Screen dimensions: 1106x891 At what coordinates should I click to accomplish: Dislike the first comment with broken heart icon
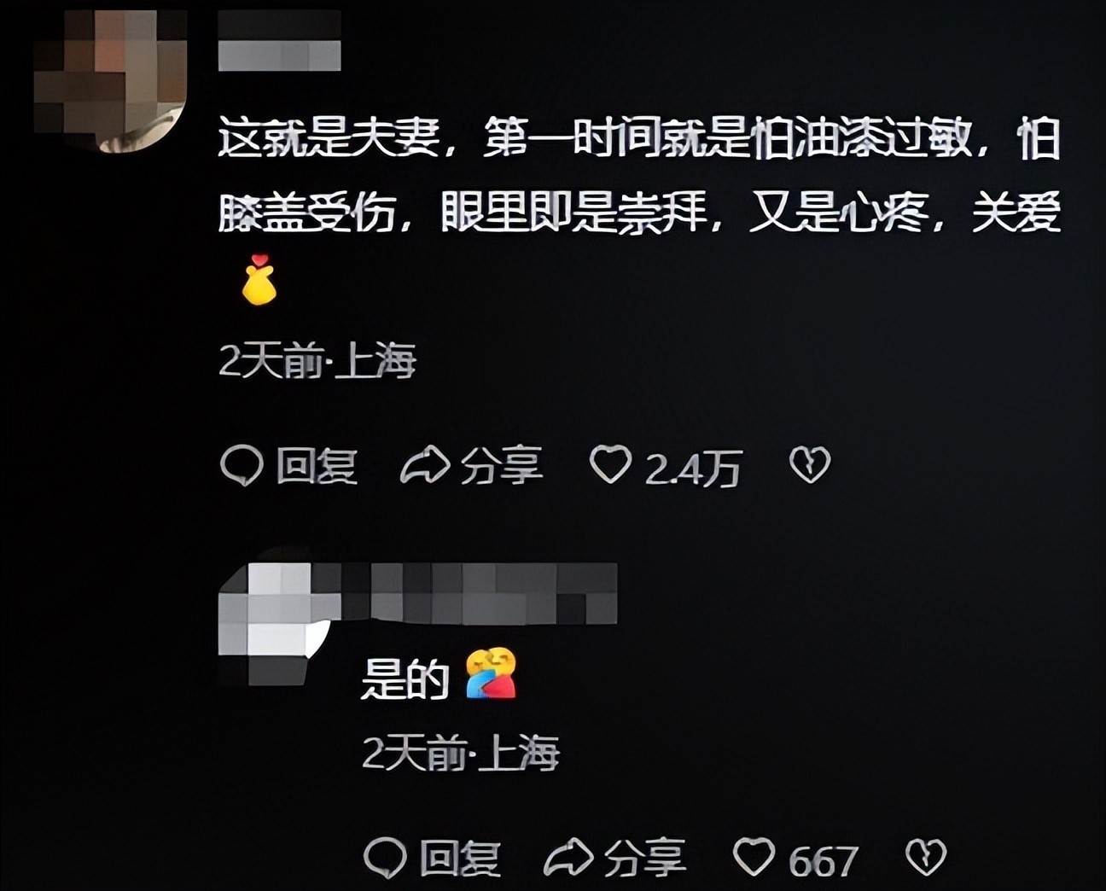point(809,465)
